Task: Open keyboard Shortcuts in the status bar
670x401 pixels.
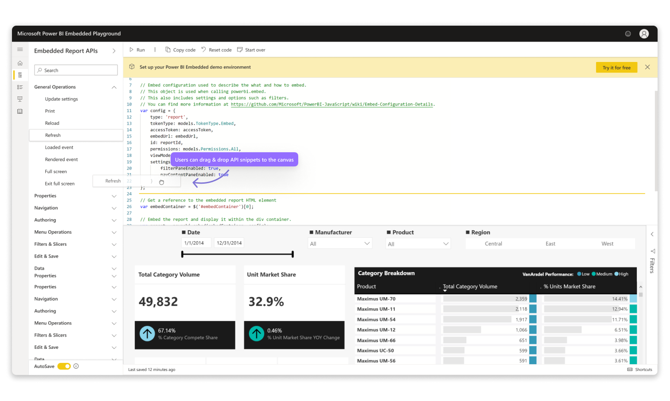Action: click(x=640, y=370)
